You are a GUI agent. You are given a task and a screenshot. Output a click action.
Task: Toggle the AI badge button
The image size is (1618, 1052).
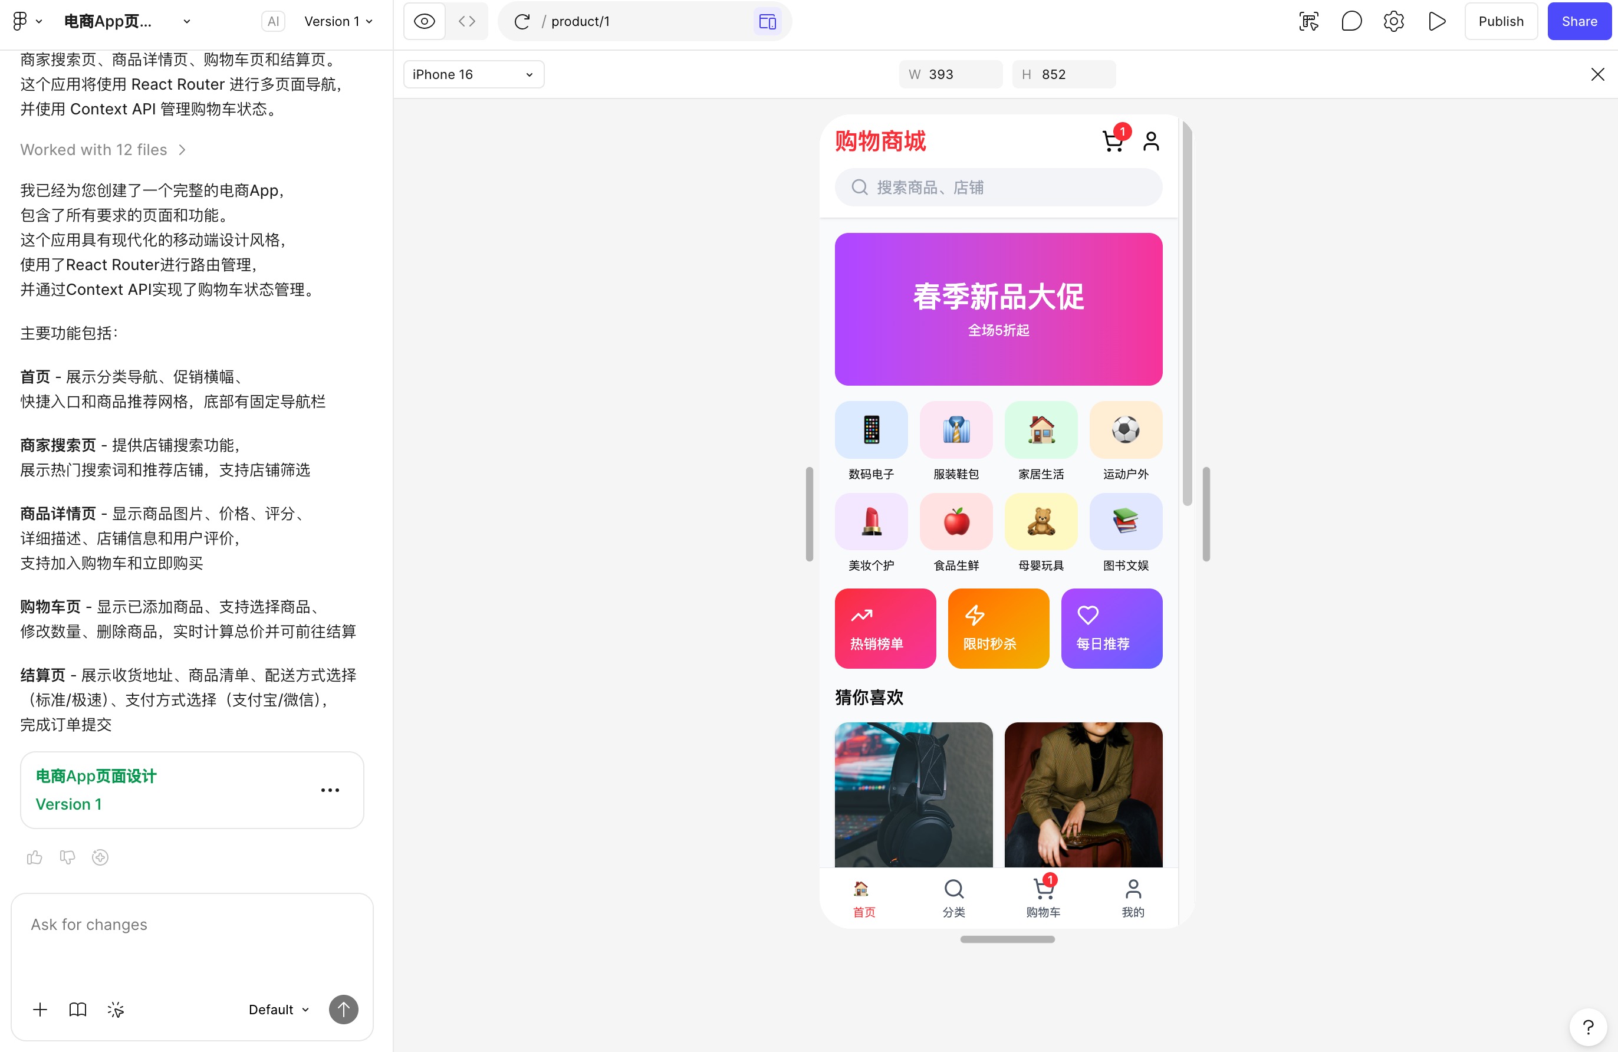272,22
